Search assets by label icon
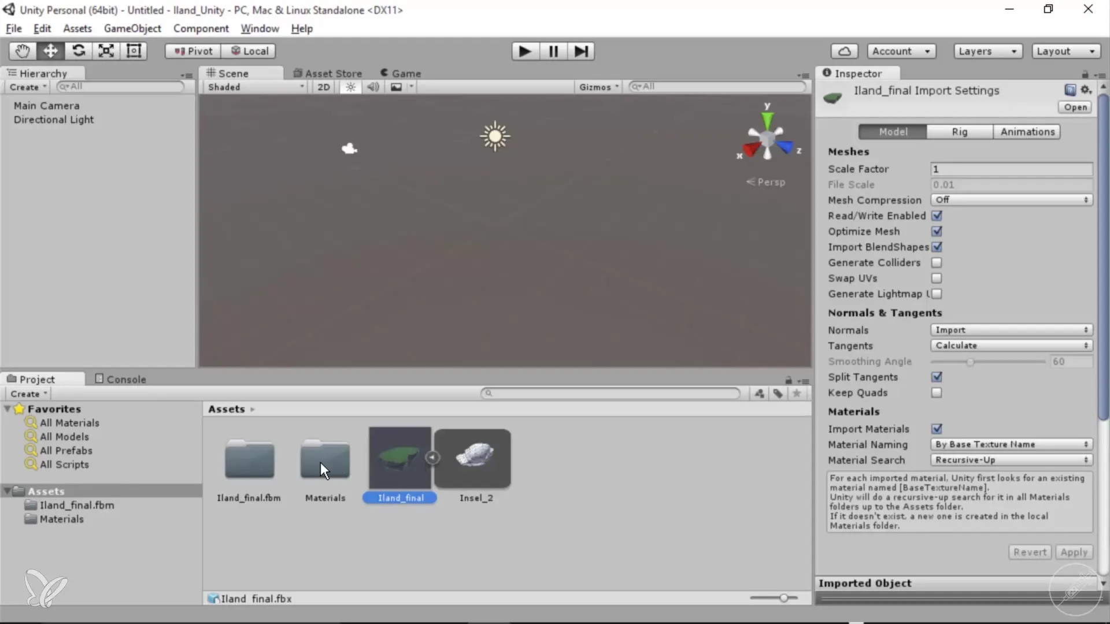The image size is (1110, 624). click(778, 393)
